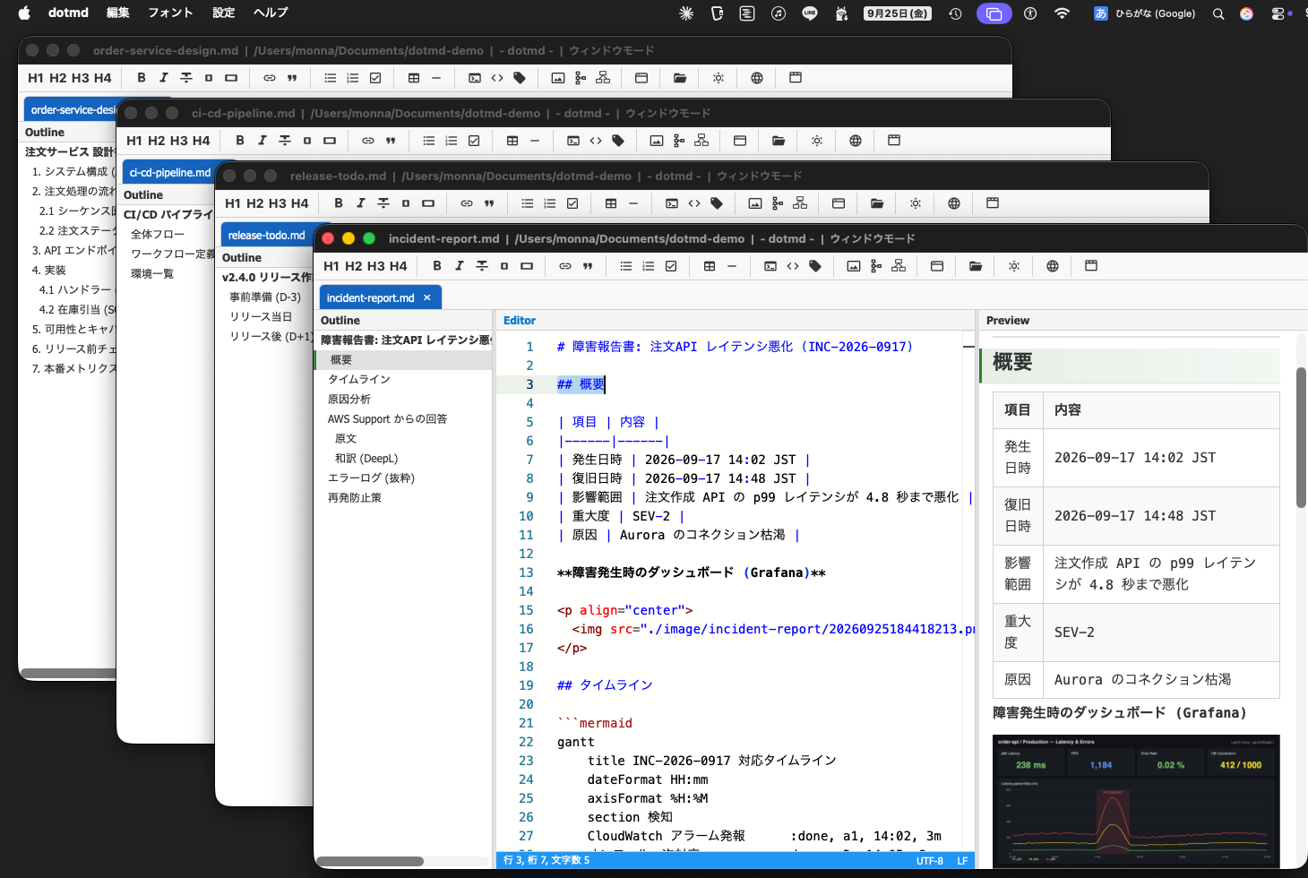Viewport: 1308px width, 878px height.
Task: Insert horizontal rule in incident-report window
Action: [732, 266]
